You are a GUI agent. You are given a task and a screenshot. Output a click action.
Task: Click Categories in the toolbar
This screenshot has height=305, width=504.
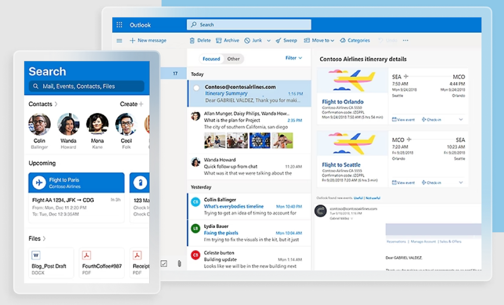tap(355, 40)
